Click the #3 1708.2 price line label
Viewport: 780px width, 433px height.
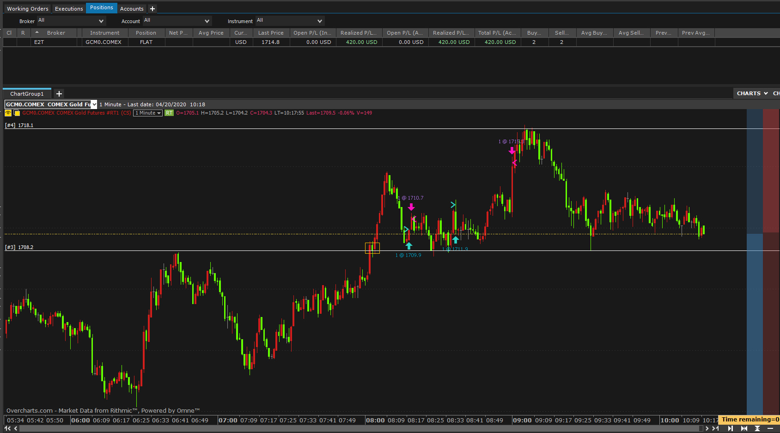(x=19, y=247)
